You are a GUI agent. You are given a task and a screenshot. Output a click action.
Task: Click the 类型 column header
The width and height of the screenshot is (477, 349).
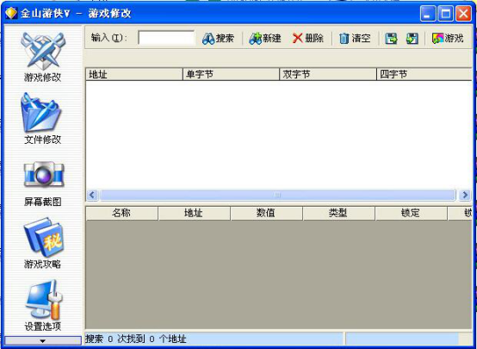338,213
